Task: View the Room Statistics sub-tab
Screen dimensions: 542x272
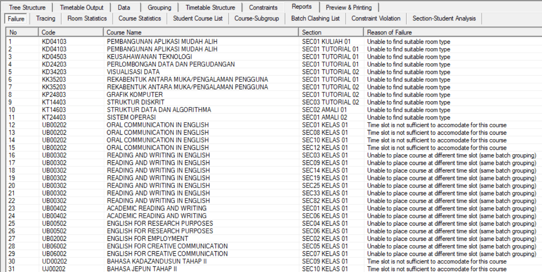Action: (x=87, y=19)
